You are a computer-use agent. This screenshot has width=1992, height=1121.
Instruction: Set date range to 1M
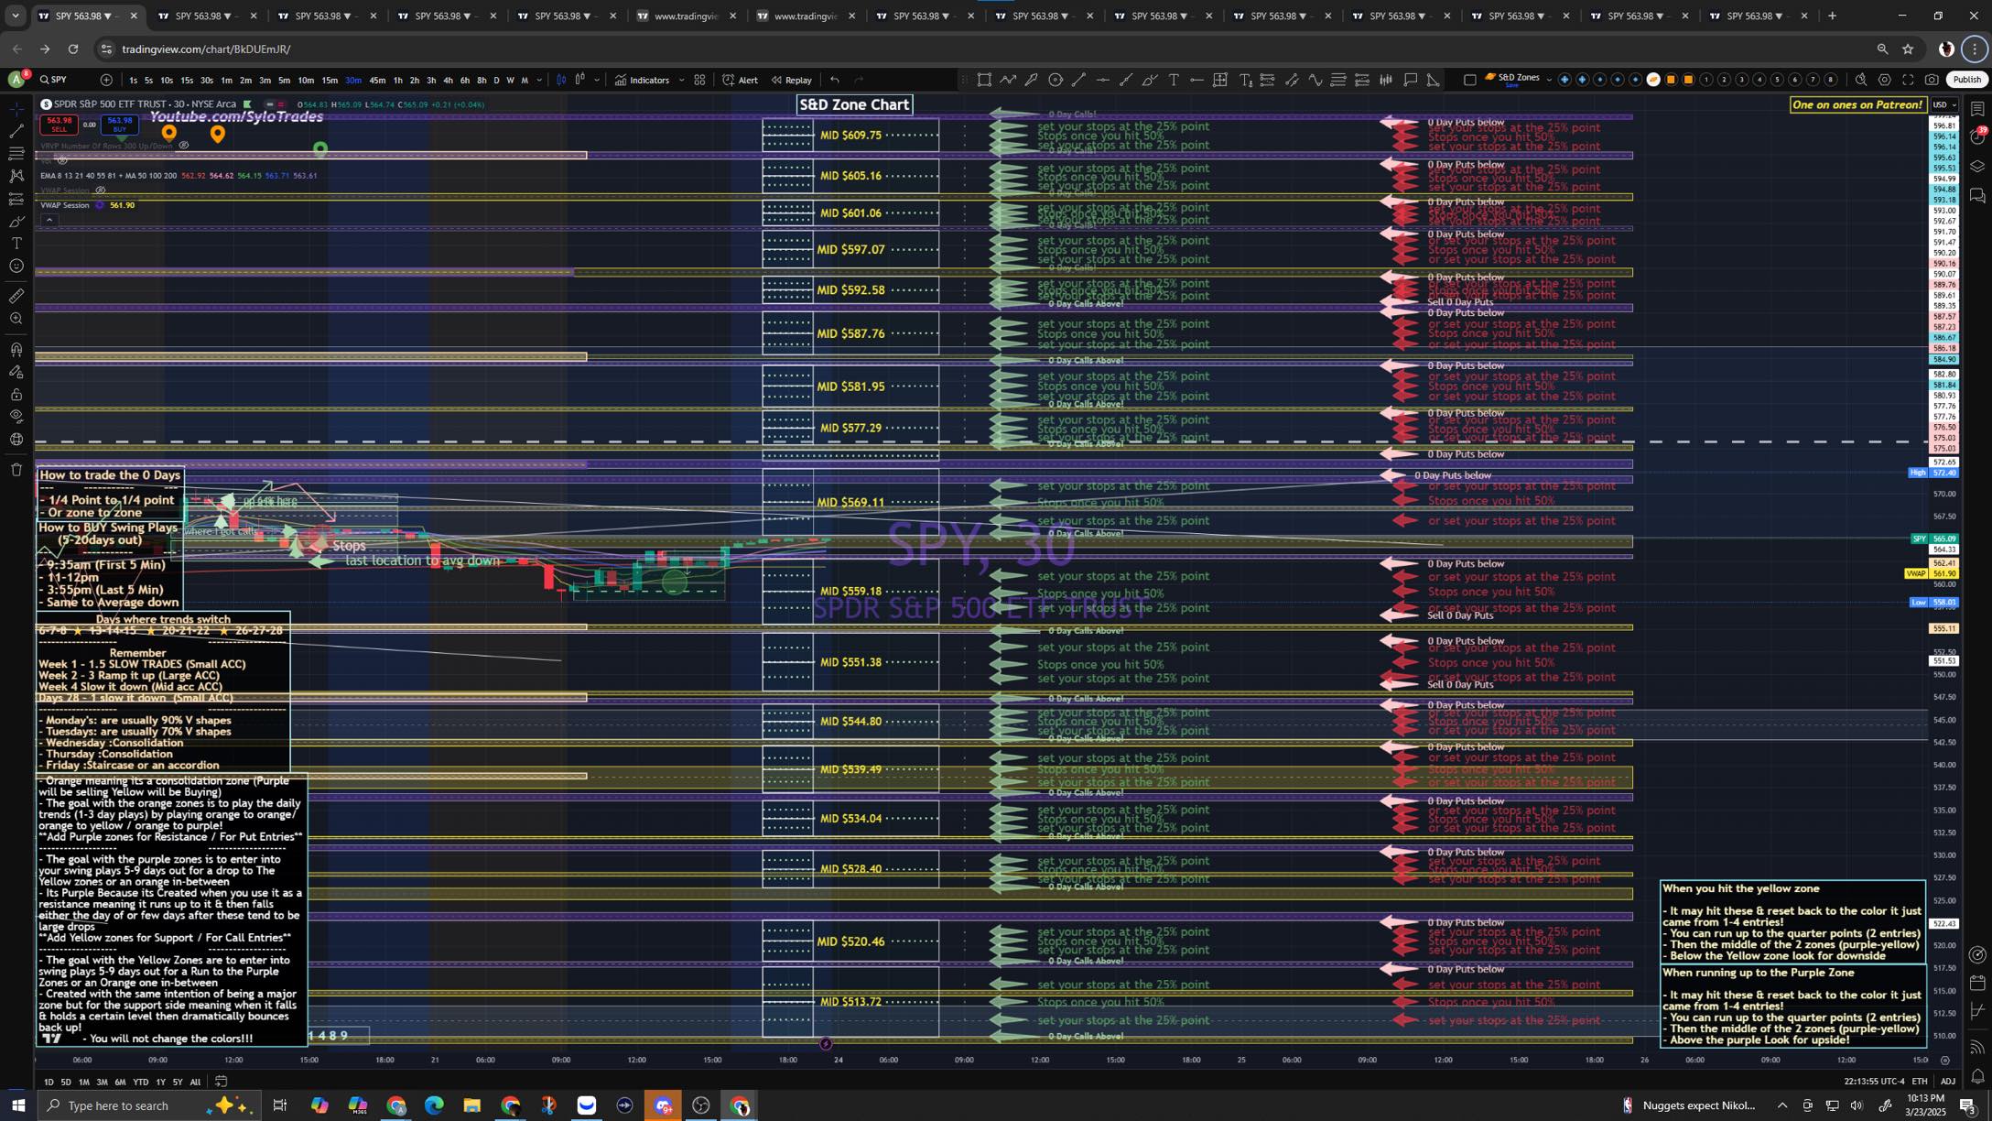(83, 1082)
